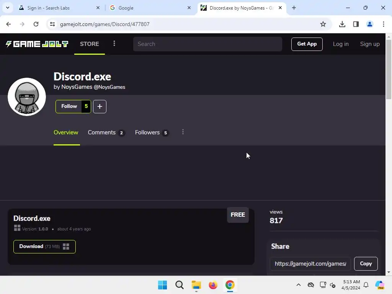Close the Sign in - Search Labs tab
392x294 pixels.
point(98,8)
